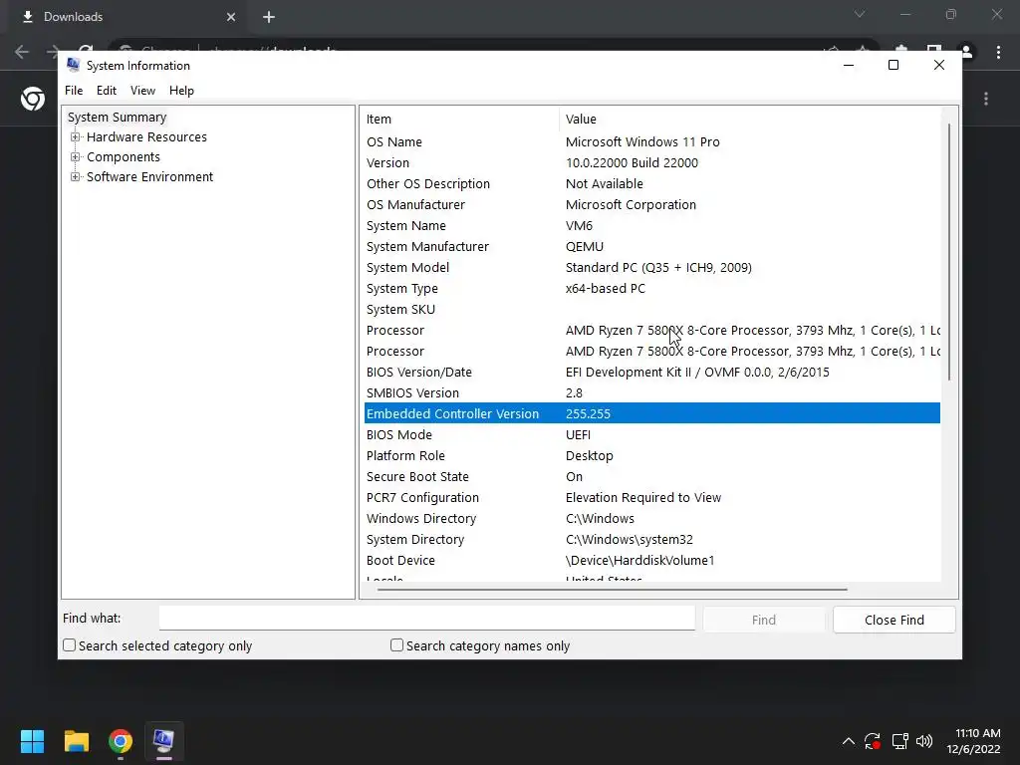Open the Chrome profile avatar
The height and width of the screenshot is (765, 1020).
pos(966,53)
